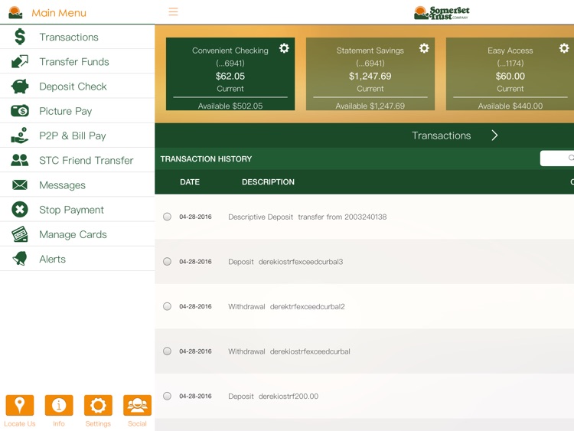The image size is (574, 431).
Task: Click the Stop Payment X icon
Action: [x=20, y=210]
